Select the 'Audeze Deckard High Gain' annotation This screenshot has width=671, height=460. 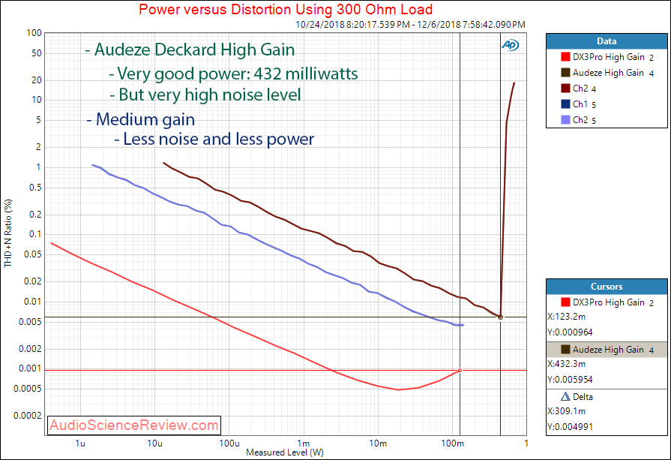click(190, 50)
